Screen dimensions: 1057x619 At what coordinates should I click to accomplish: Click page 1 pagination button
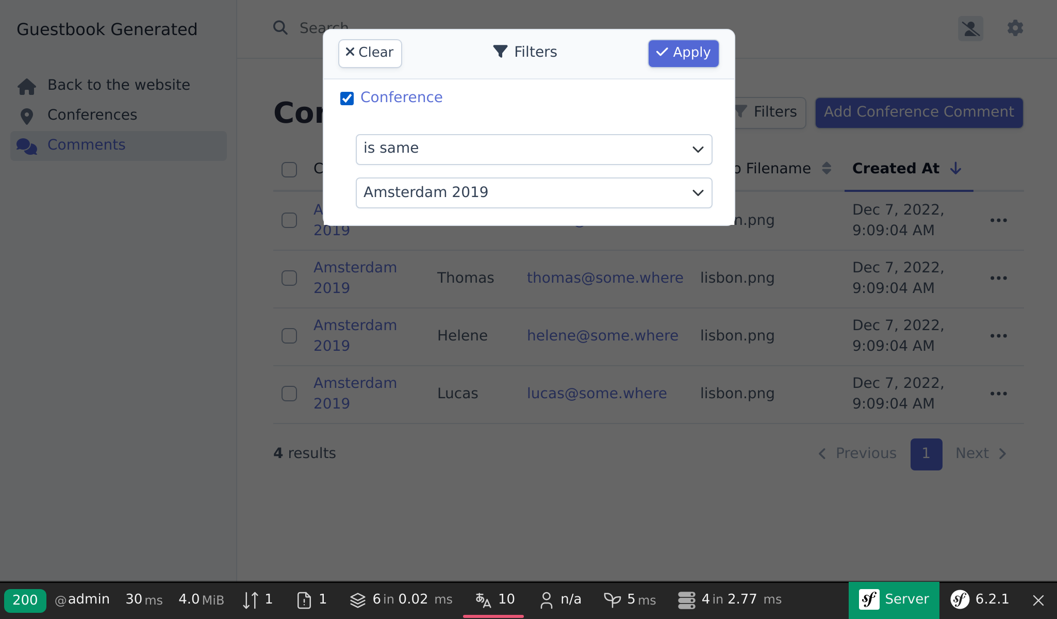926,453
